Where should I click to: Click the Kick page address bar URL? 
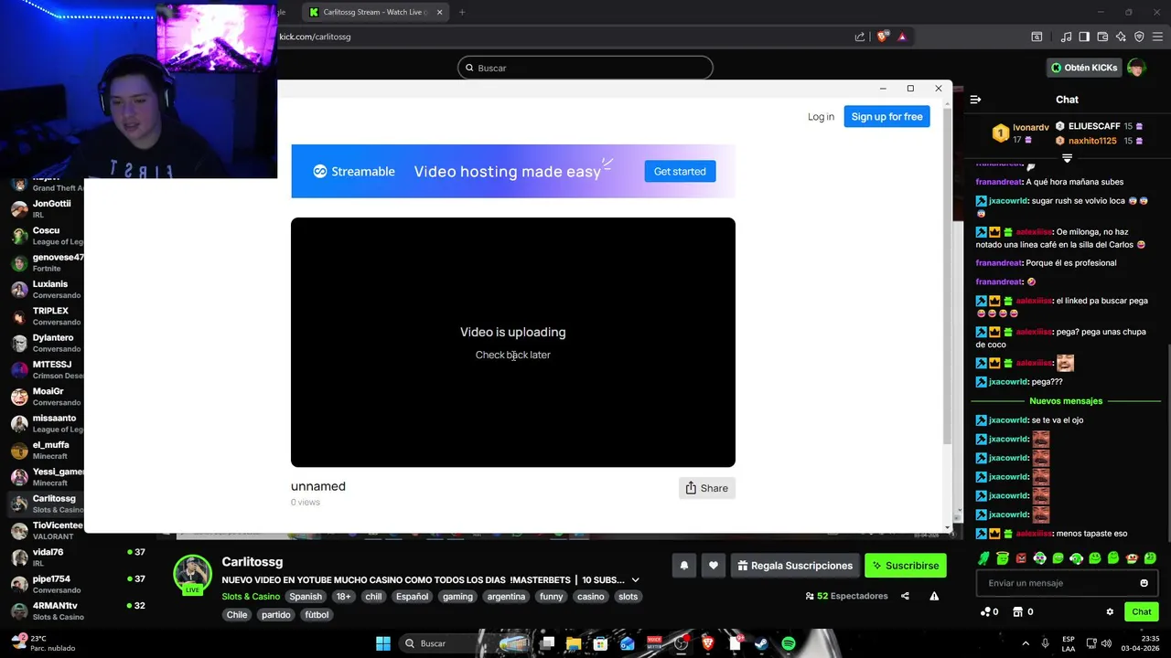point(315,37)
